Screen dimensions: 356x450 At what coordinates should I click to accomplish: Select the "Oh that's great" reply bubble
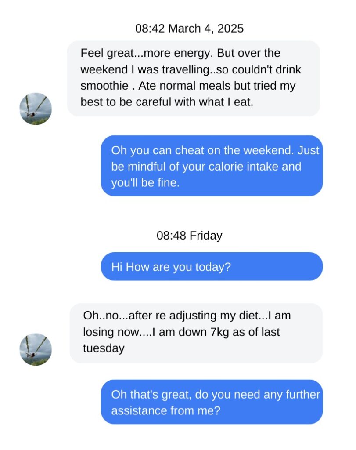click(x=212, y=402)
